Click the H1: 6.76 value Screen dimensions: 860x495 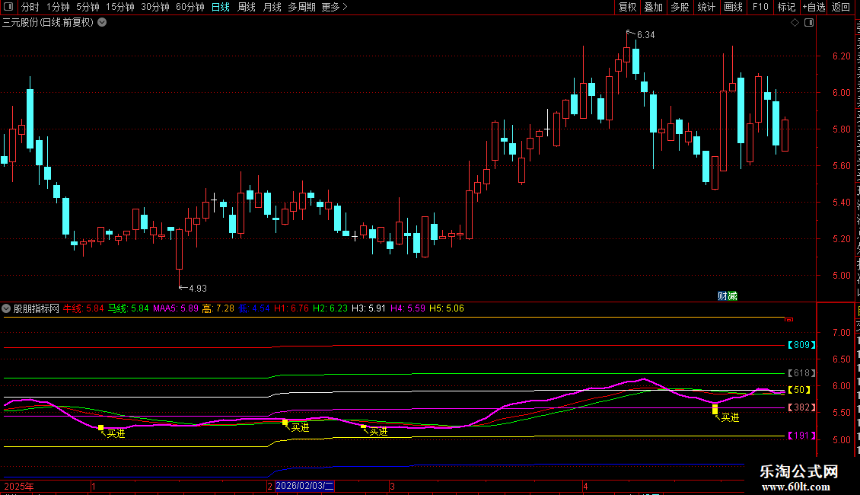click(291, 308)
